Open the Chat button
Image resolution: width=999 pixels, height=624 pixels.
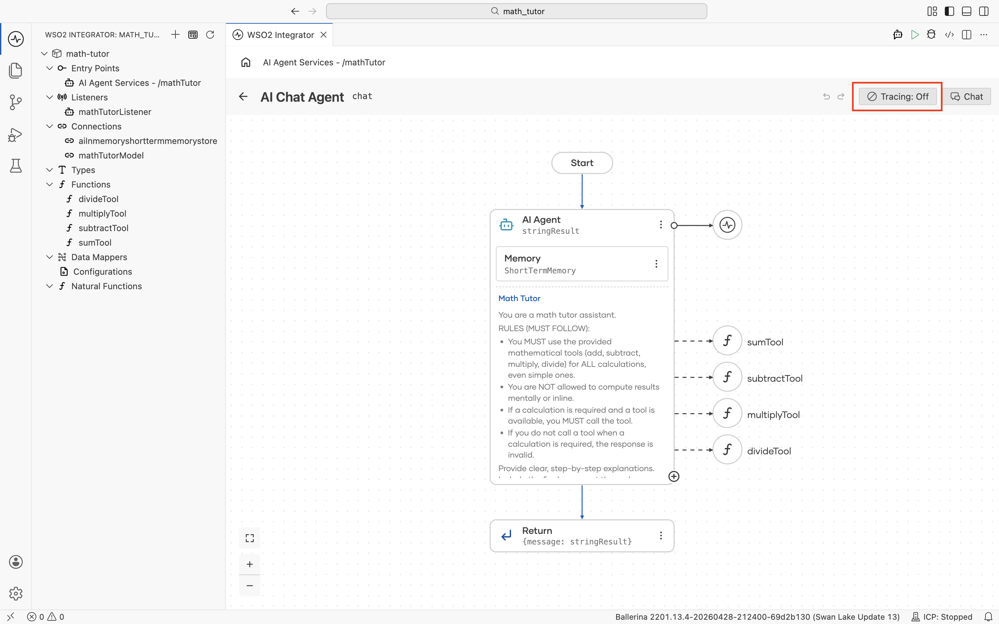967,96
